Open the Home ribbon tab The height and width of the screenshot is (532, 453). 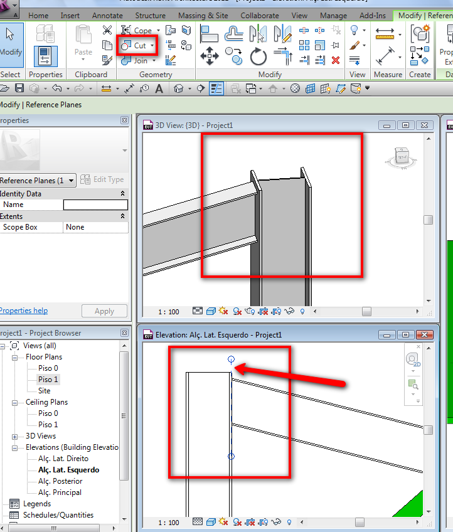pyautogui.click(x=38, y=16)
